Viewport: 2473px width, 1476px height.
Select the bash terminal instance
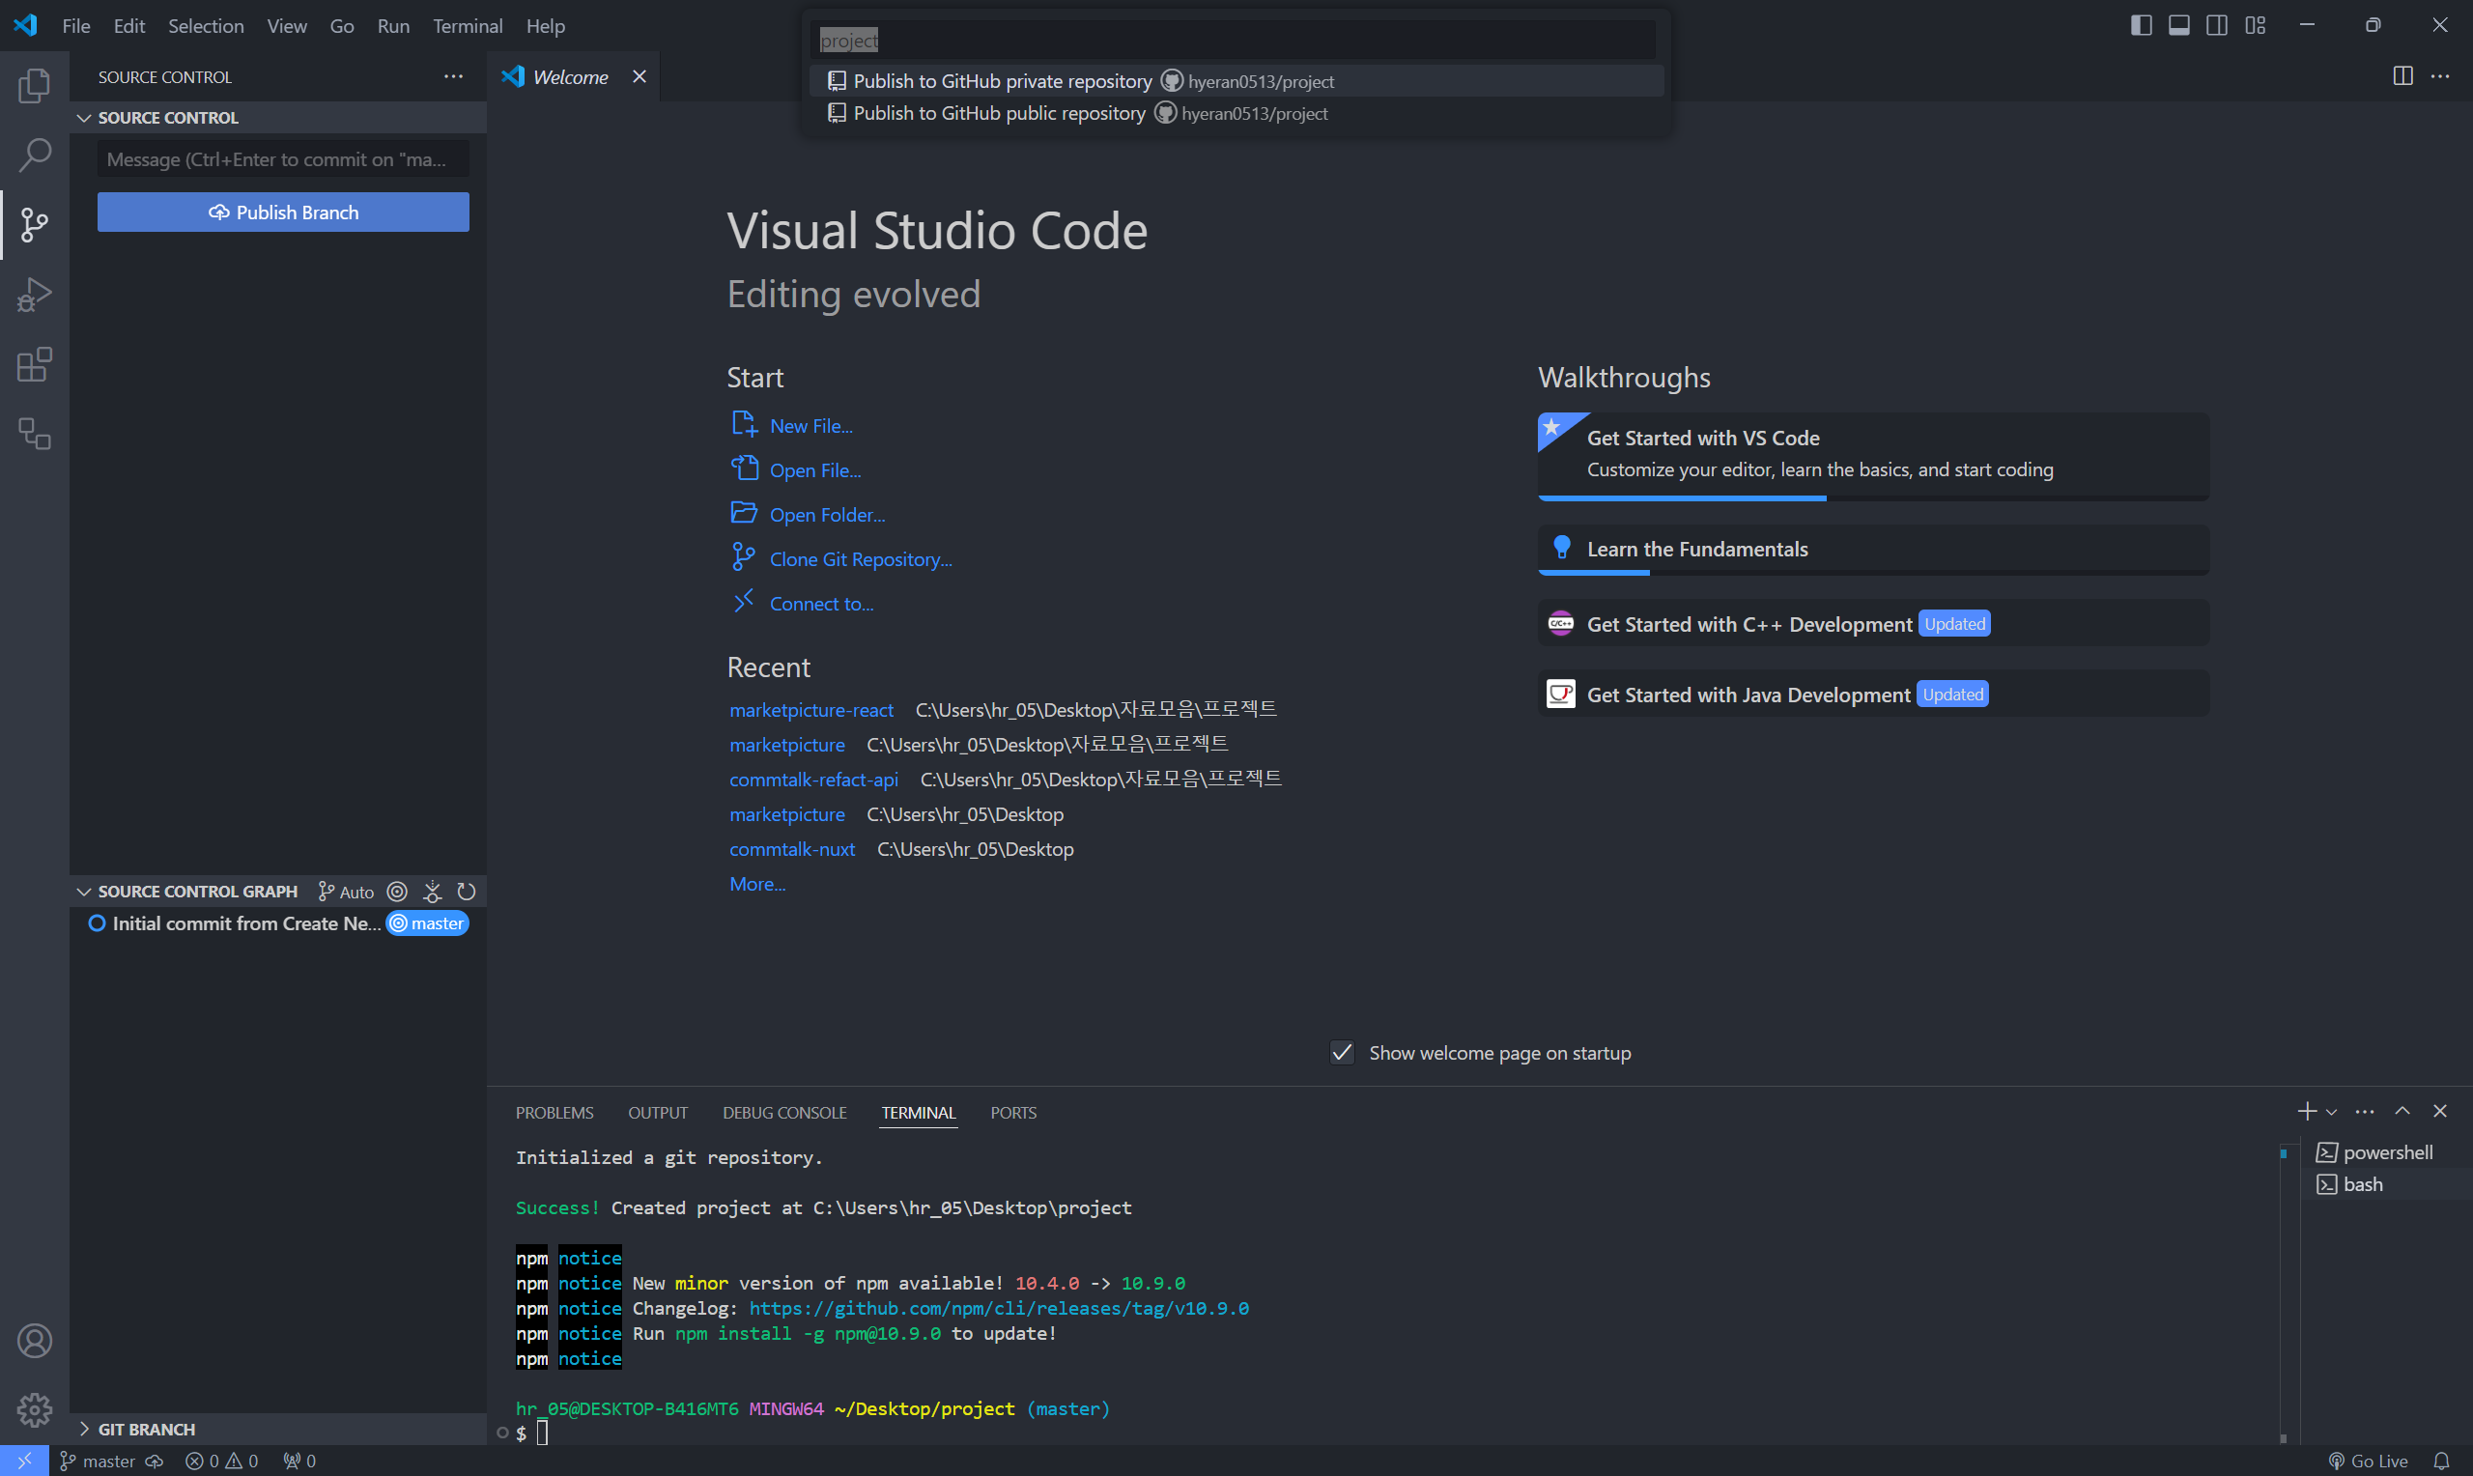(2386, 1184)
